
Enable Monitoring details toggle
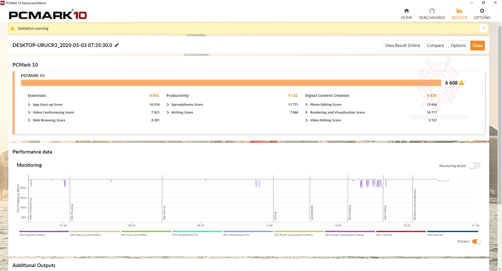click(x=474, y=166)
